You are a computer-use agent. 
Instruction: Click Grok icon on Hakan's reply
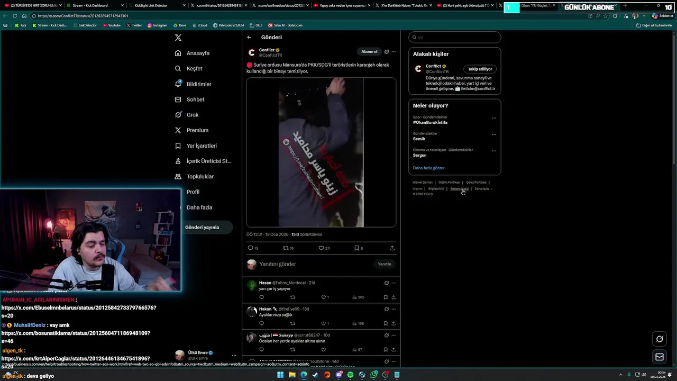tap(387, 309)
